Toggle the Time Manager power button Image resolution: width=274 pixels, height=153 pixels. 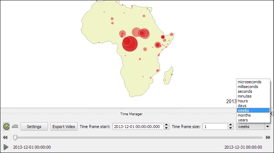tap(6, 127)
